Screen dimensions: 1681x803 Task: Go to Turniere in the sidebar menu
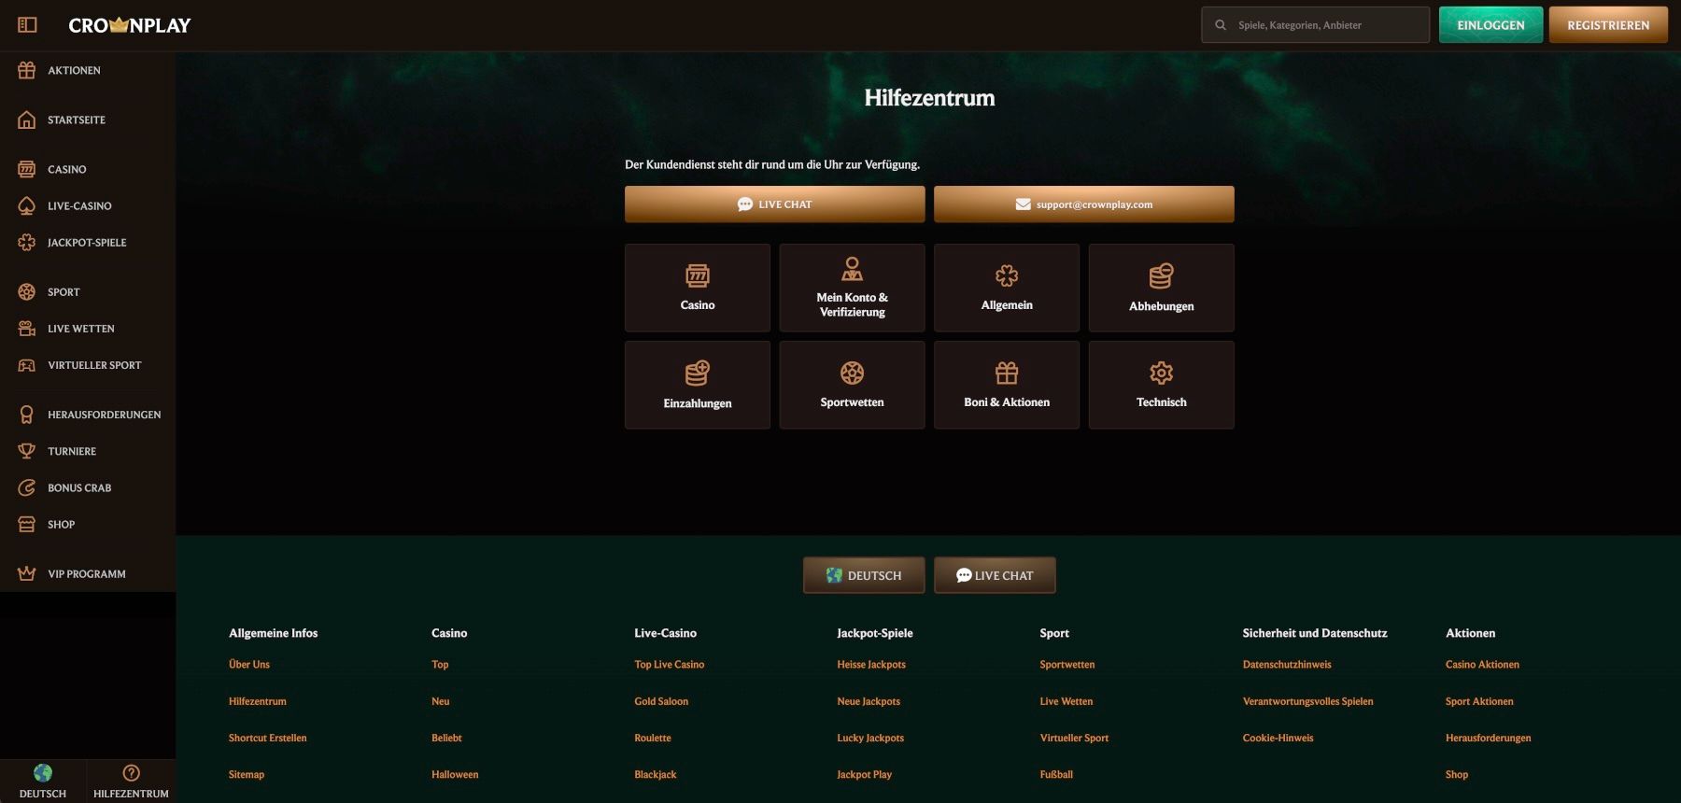point(71,451)
